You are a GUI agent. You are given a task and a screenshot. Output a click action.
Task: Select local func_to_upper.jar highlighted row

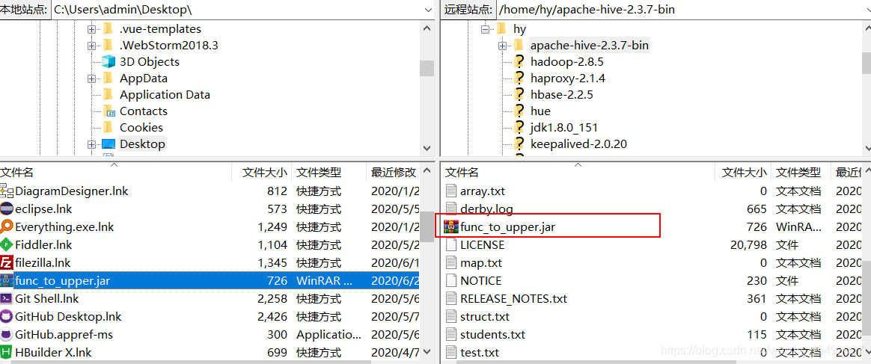[210, 281]
